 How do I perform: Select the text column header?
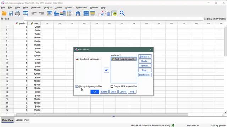coord(34,23)
